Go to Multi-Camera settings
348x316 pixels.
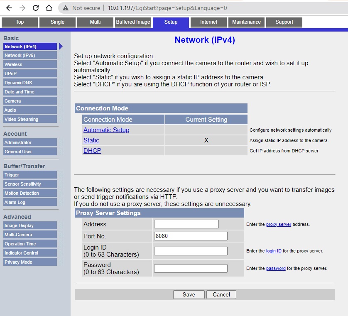(x=30, y=235)
